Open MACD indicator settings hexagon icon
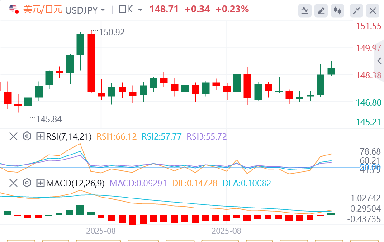 [x=27, y=183]
